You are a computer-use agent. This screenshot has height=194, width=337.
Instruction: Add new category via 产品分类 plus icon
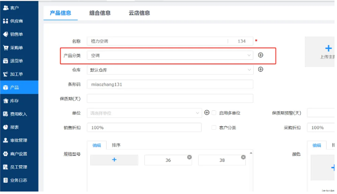[261, 55]
